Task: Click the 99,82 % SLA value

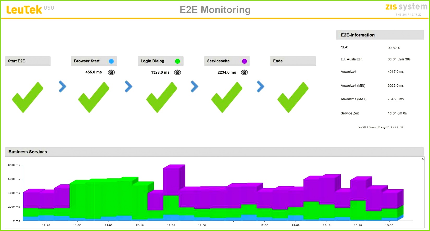Action: click(x=394, y=48)
